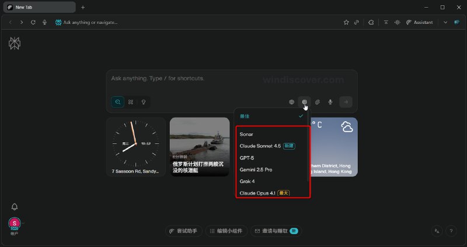
Task: Open the clock widget for 7 Sassoon Rd
Action: coord(136,147)
